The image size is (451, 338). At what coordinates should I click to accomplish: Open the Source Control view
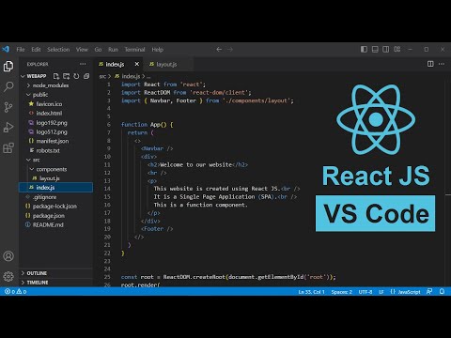(x=8, y=107)
